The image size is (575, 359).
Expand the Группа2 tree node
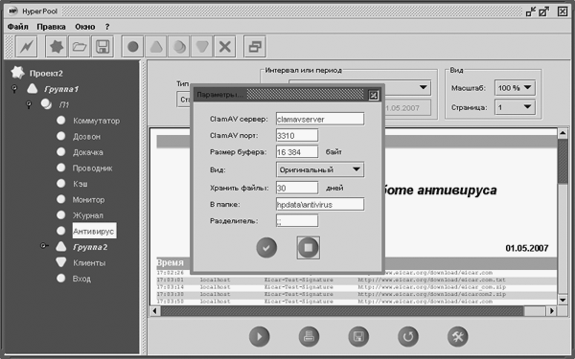point(44,247)
